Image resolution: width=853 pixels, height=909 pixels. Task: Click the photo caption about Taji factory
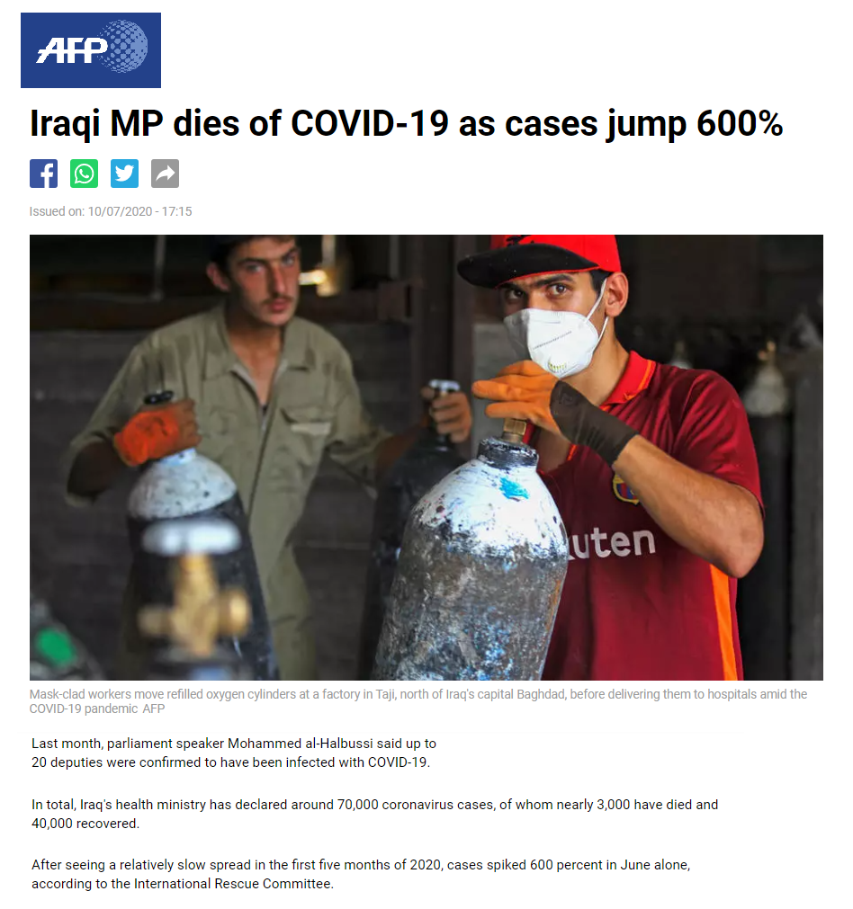[x=418, y=701]
